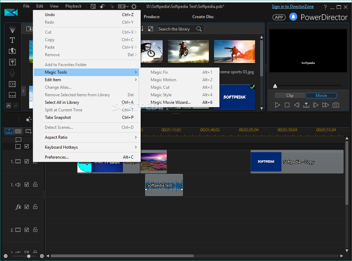Click the search magnifier icon

[x=199, y=29]
